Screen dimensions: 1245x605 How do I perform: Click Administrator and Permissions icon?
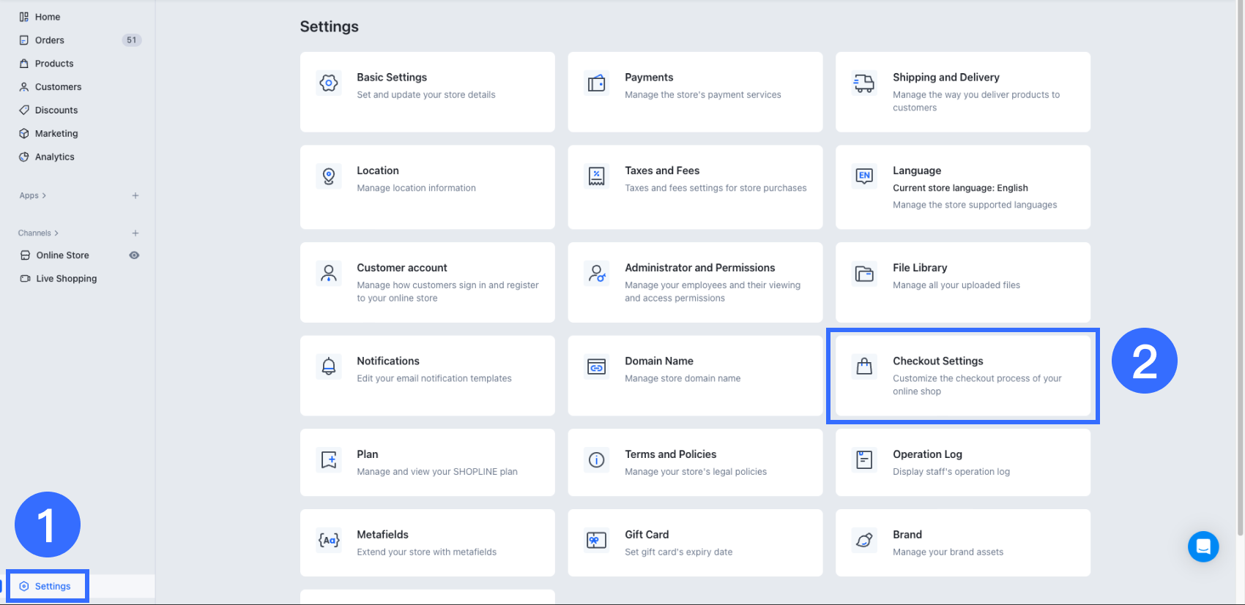click(x=597, y=274)
